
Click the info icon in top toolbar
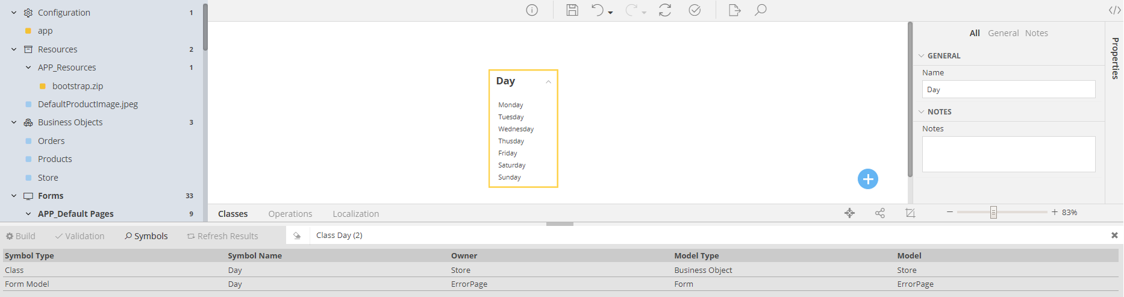532,10
